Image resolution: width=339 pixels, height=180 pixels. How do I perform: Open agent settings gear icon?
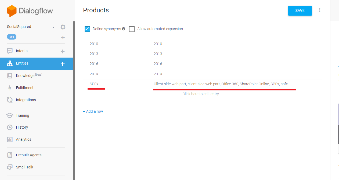(63, 27)
